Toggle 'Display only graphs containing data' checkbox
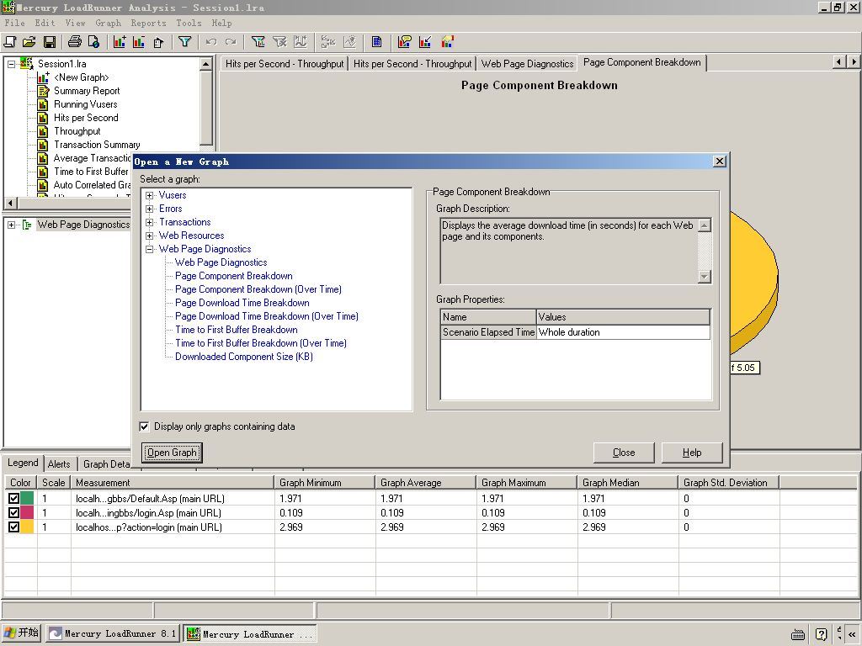The height and width of the screenshot is (646, 862). pyautogui.click(x=145, y=426)
